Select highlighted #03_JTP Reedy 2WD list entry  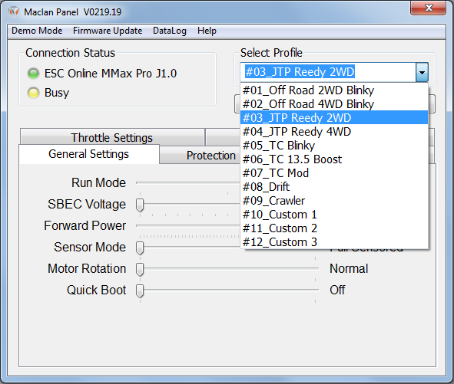[334, 117]
